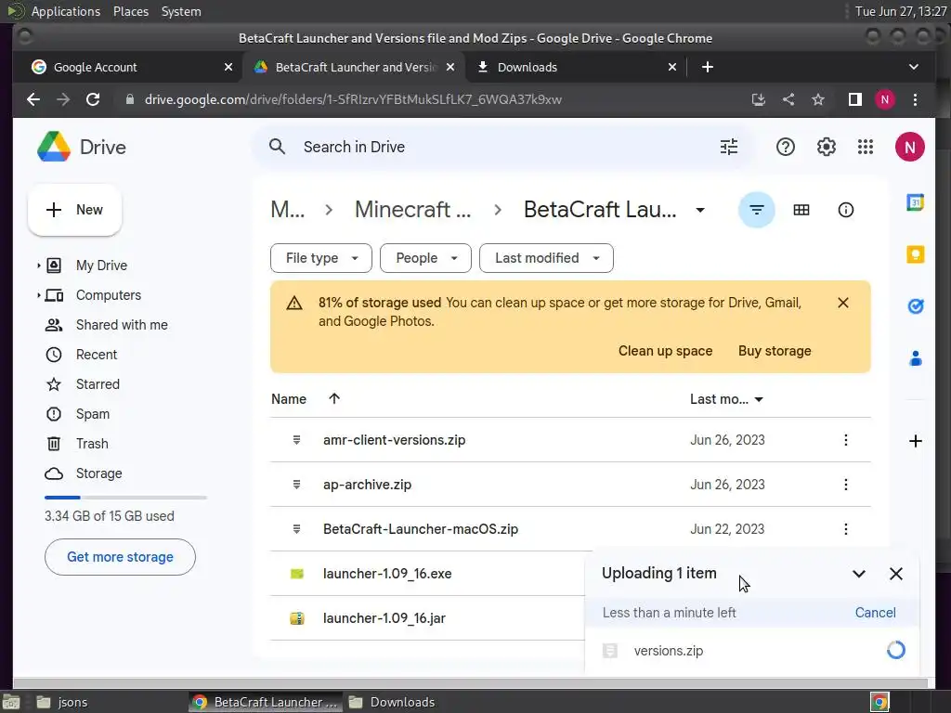Viewport: 951px width, 713px height.
Task: Cancel the upload
Action: coord(875,613)
